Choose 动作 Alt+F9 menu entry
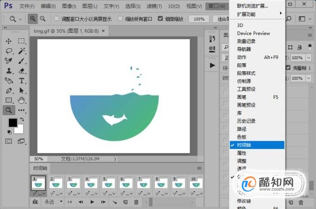Image resolution: width=316 pixels, height=209 pixels. (257, 57)
